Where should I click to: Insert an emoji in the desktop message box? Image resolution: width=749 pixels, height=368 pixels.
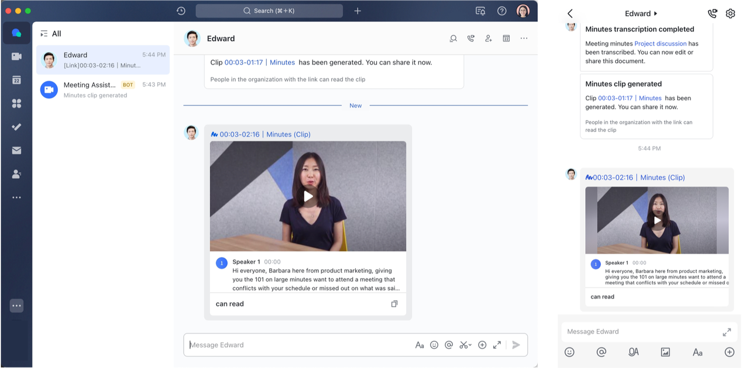(434, 345)
